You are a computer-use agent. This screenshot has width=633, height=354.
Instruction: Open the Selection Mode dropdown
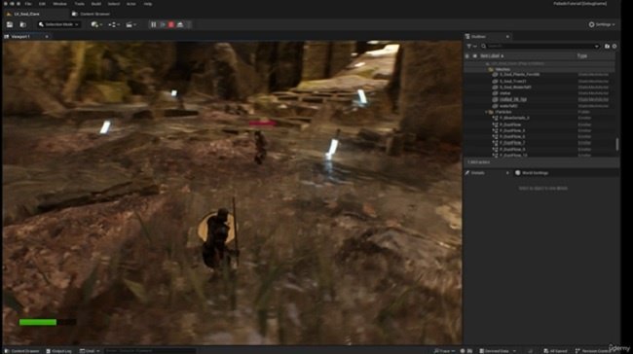point(58,24)
